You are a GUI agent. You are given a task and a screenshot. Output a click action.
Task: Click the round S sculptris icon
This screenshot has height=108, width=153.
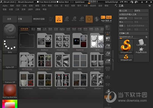97,19
